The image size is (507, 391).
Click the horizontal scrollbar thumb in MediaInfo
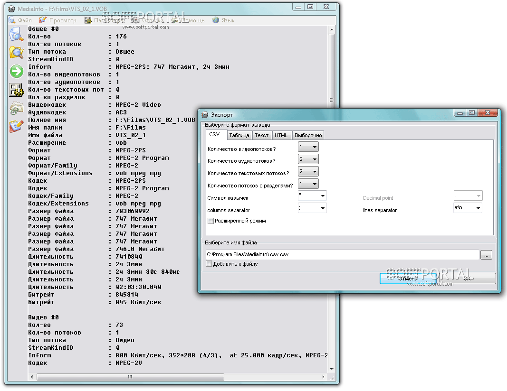(130, 377)
